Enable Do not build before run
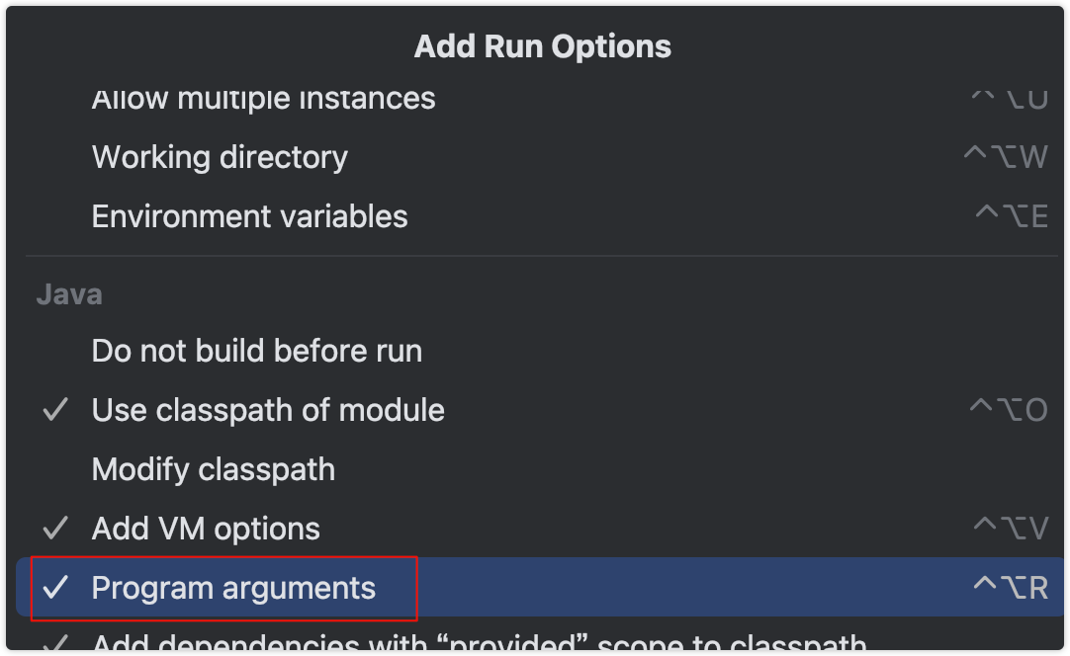The height and width of the screenshot is (656, 1070). (256, 352)
